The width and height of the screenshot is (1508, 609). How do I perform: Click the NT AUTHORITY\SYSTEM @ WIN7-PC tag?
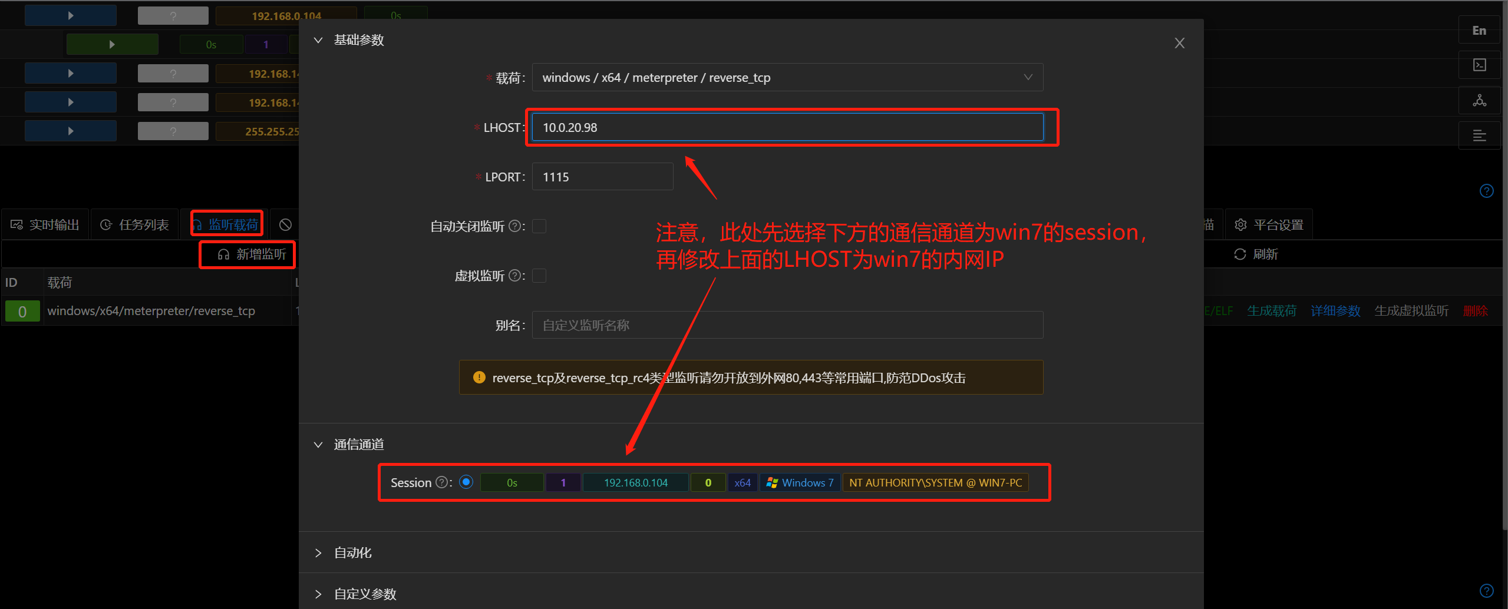(x=935, y=482)
